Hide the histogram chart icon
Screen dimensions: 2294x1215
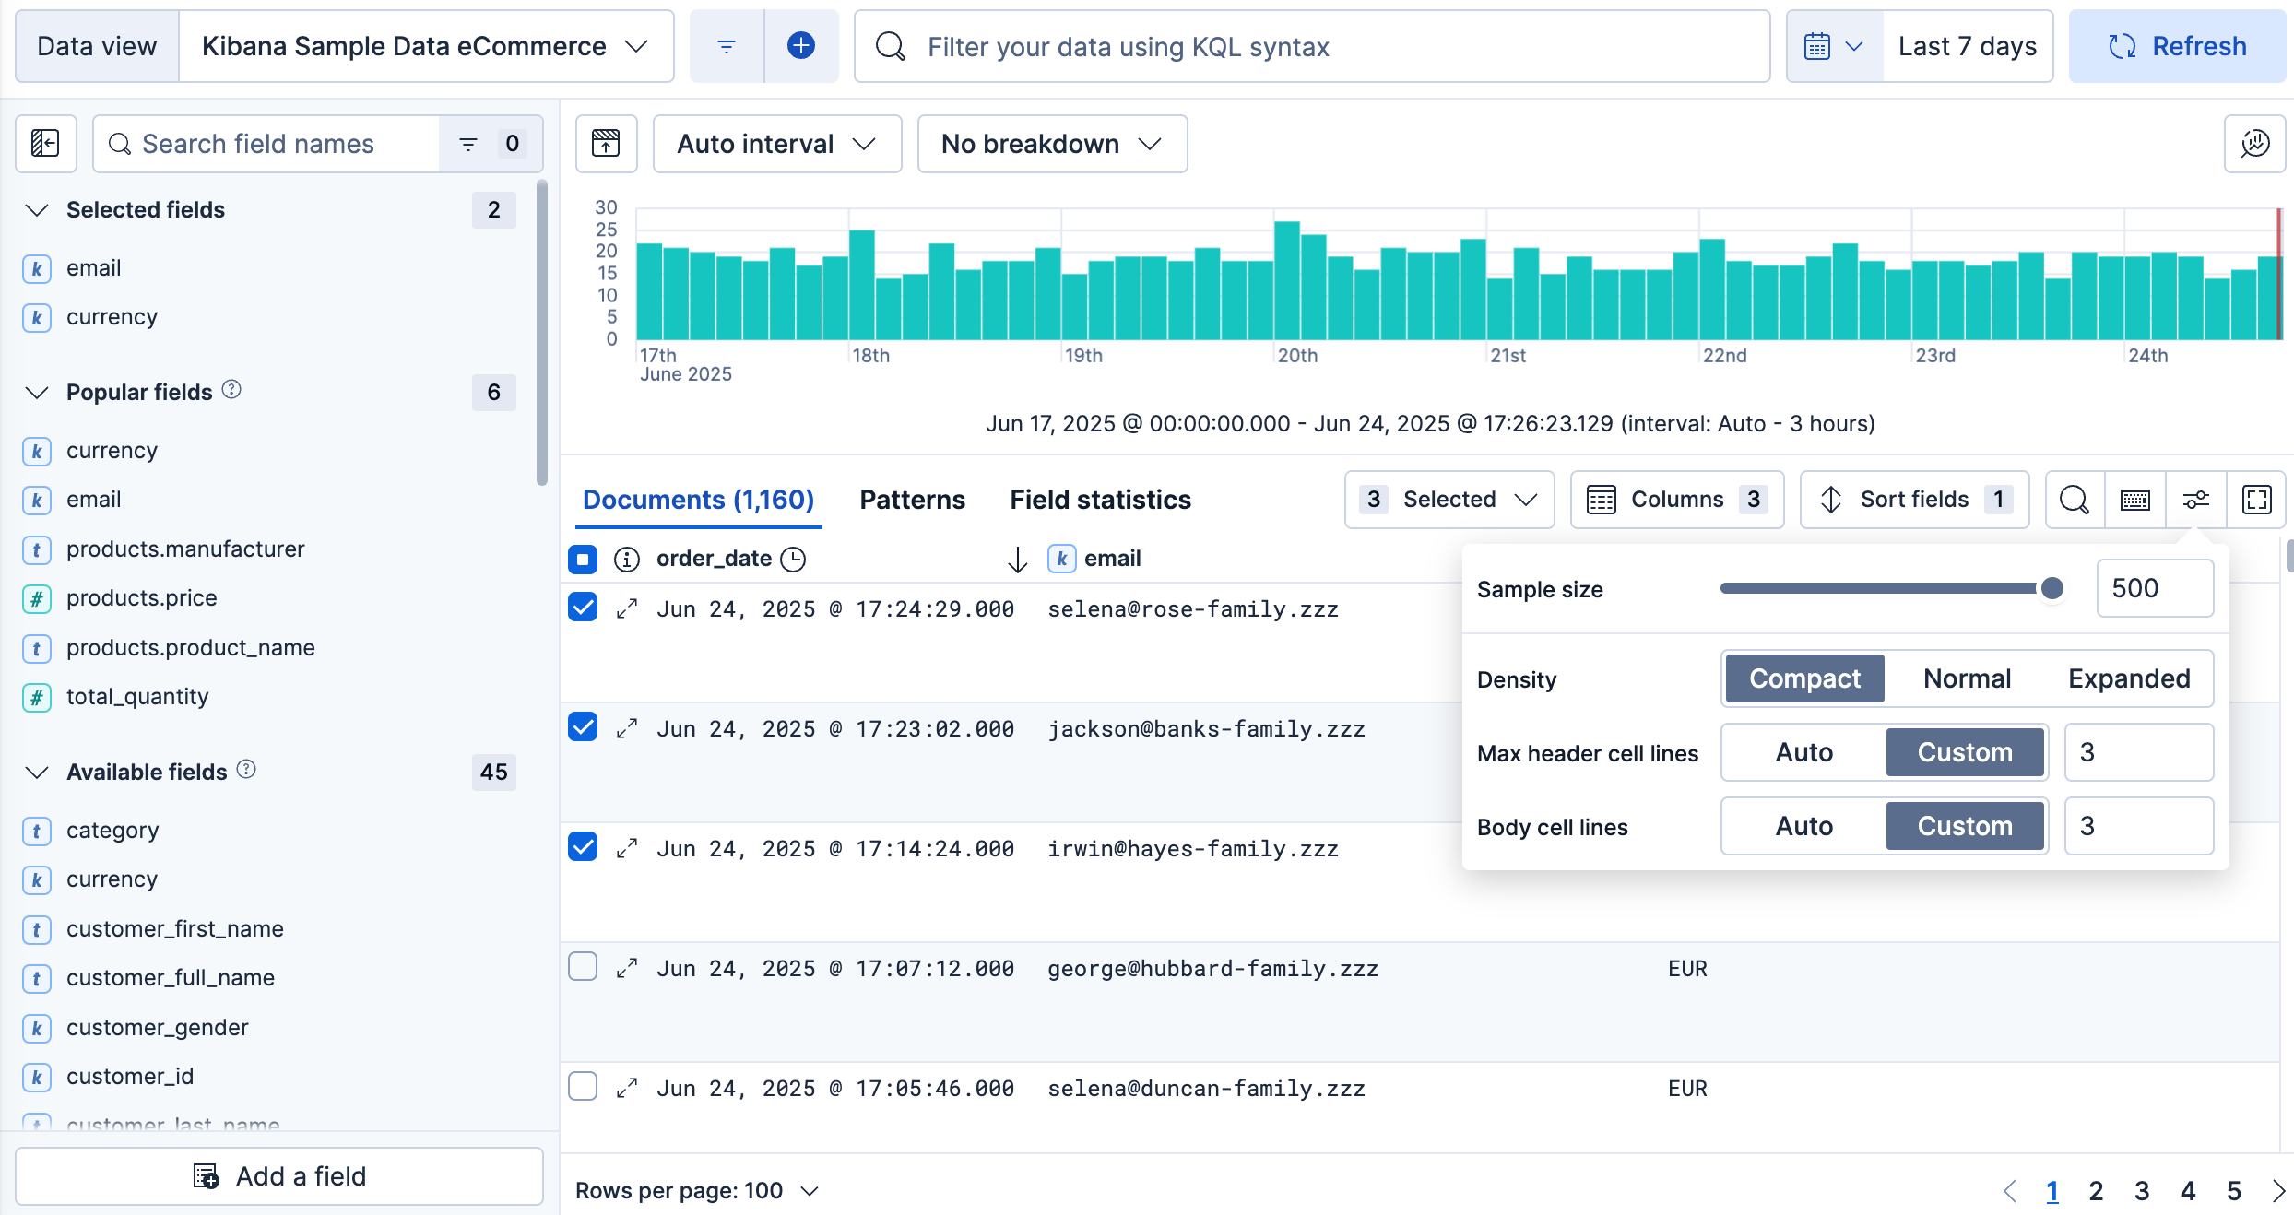[x=606, y=144]
